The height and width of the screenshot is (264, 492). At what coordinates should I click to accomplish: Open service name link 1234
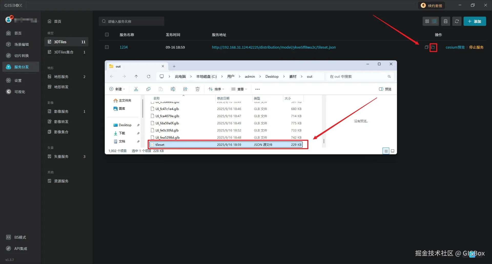click(x=124, y=47)
